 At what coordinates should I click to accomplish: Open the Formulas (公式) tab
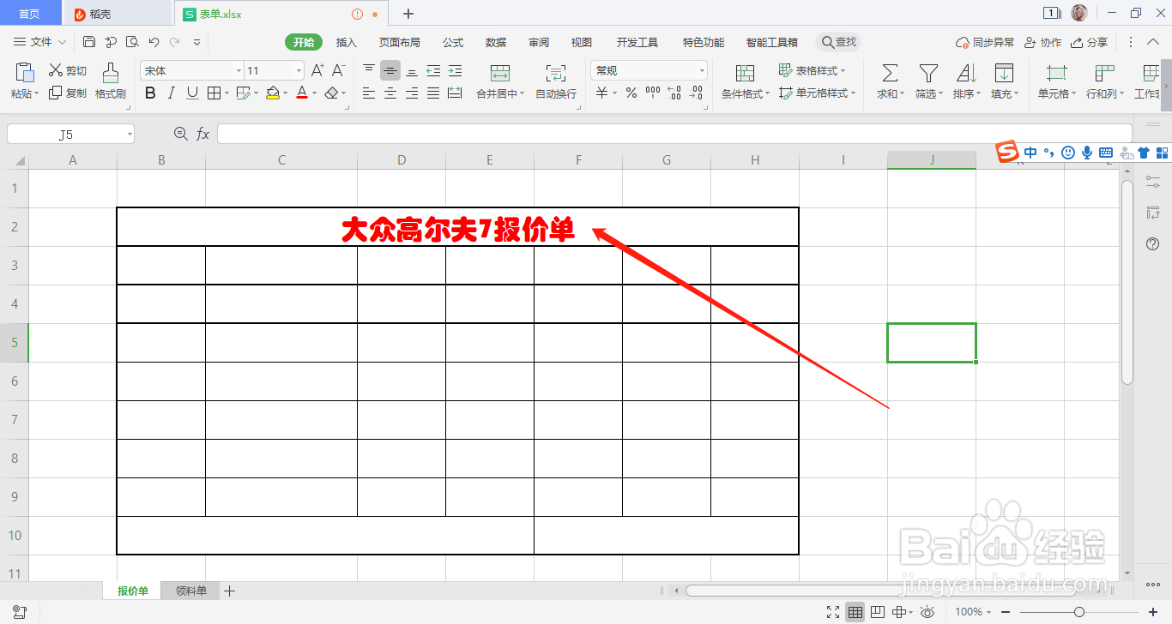coord(453,42)
